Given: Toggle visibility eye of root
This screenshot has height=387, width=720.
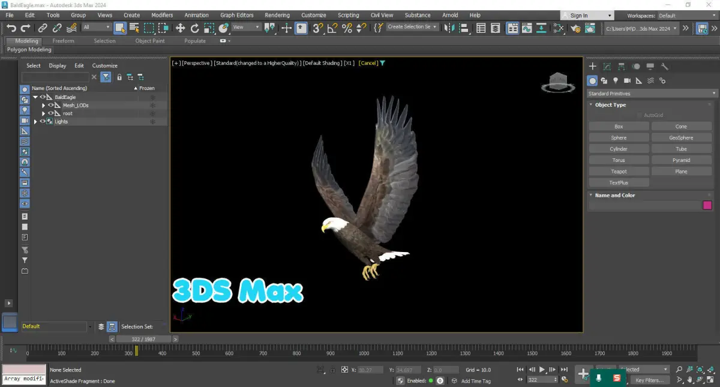Looking at the screenshot, I should (51, 113).
